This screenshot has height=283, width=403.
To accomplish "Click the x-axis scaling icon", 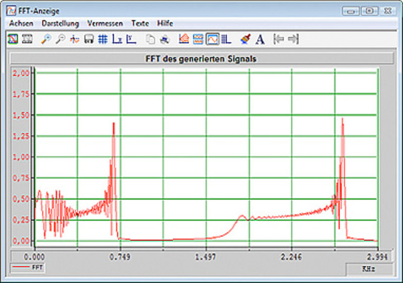I will pos(117,39).
